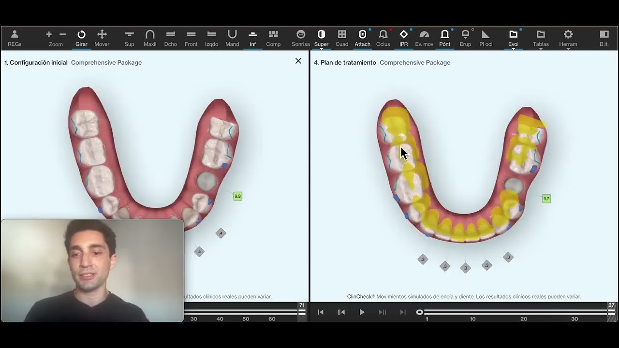Select 1. Configuración inicial title

(x=36, y=63)
